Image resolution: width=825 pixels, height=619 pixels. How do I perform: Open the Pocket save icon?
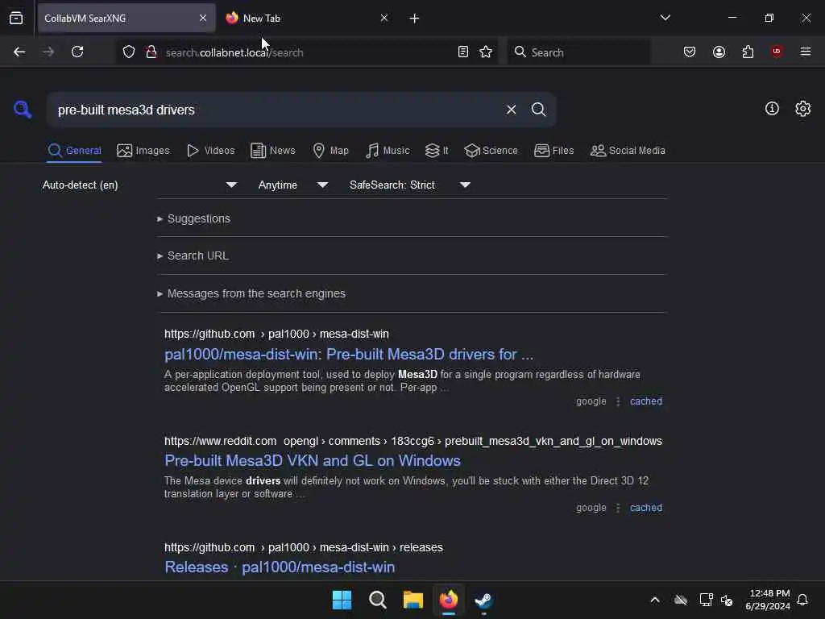[x=690, y=52]
